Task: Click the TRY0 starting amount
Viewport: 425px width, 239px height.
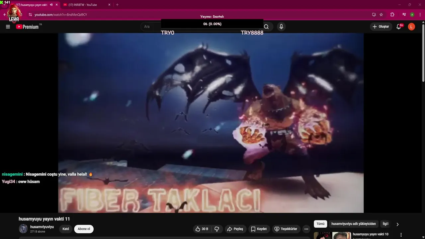Action: point(167,33)
